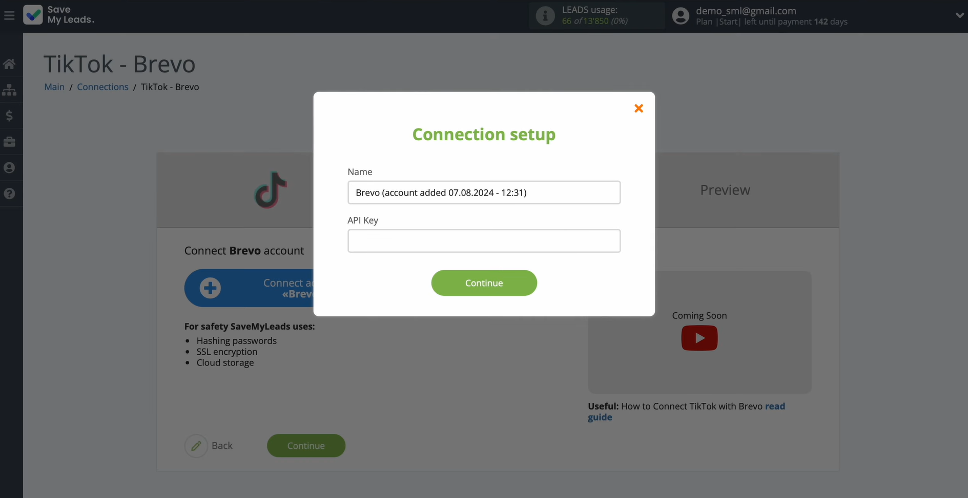Viewport: 968px width, 498px height.
Task: Click the Hashing passwords list item
Action: pyautogui.click(x=236, y=341)
